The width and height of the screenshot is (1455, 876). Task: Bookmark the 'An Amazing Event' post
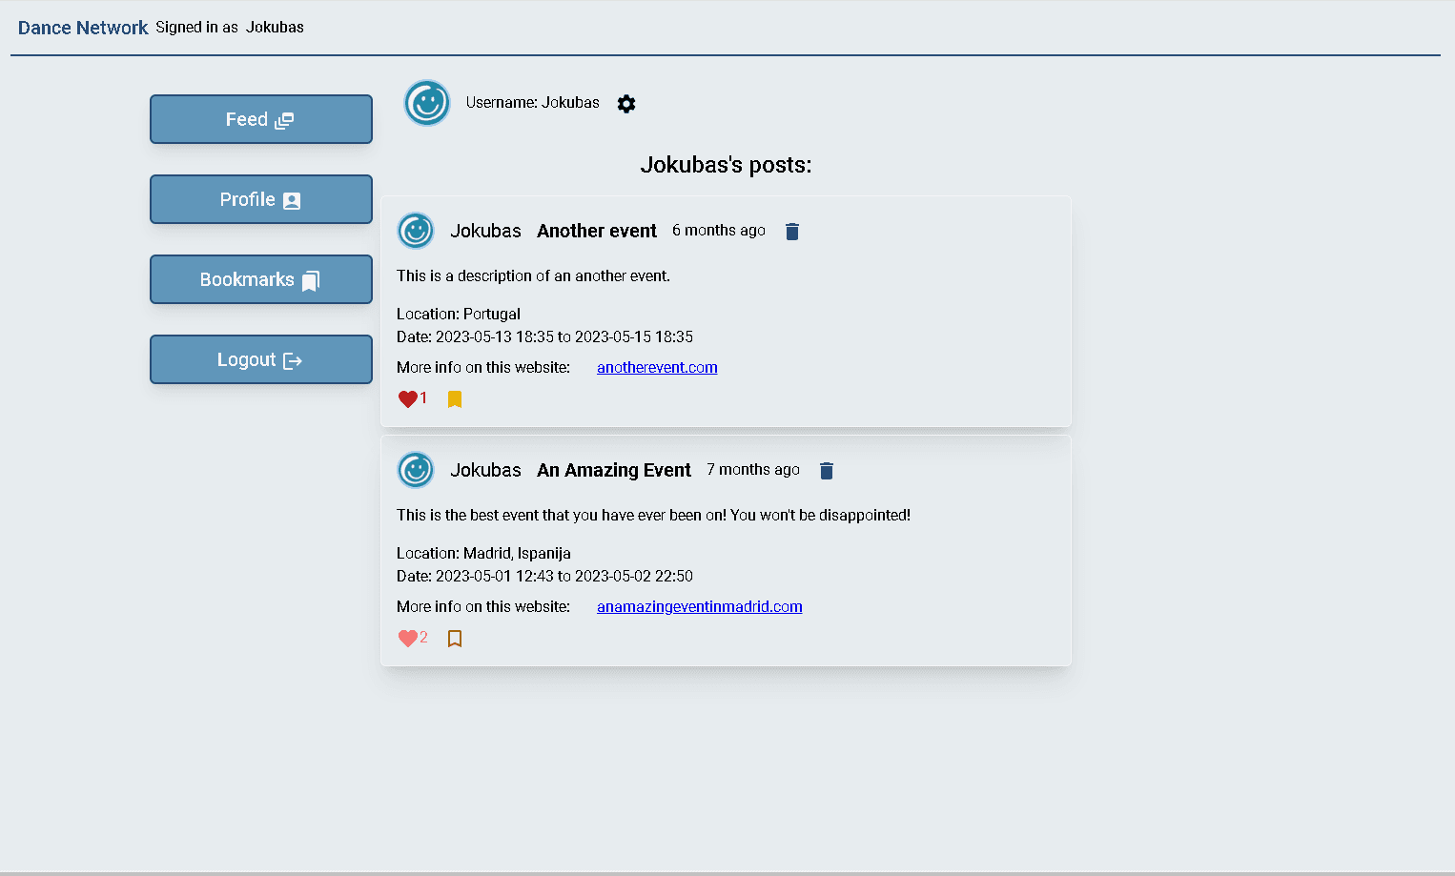[455, 639]
